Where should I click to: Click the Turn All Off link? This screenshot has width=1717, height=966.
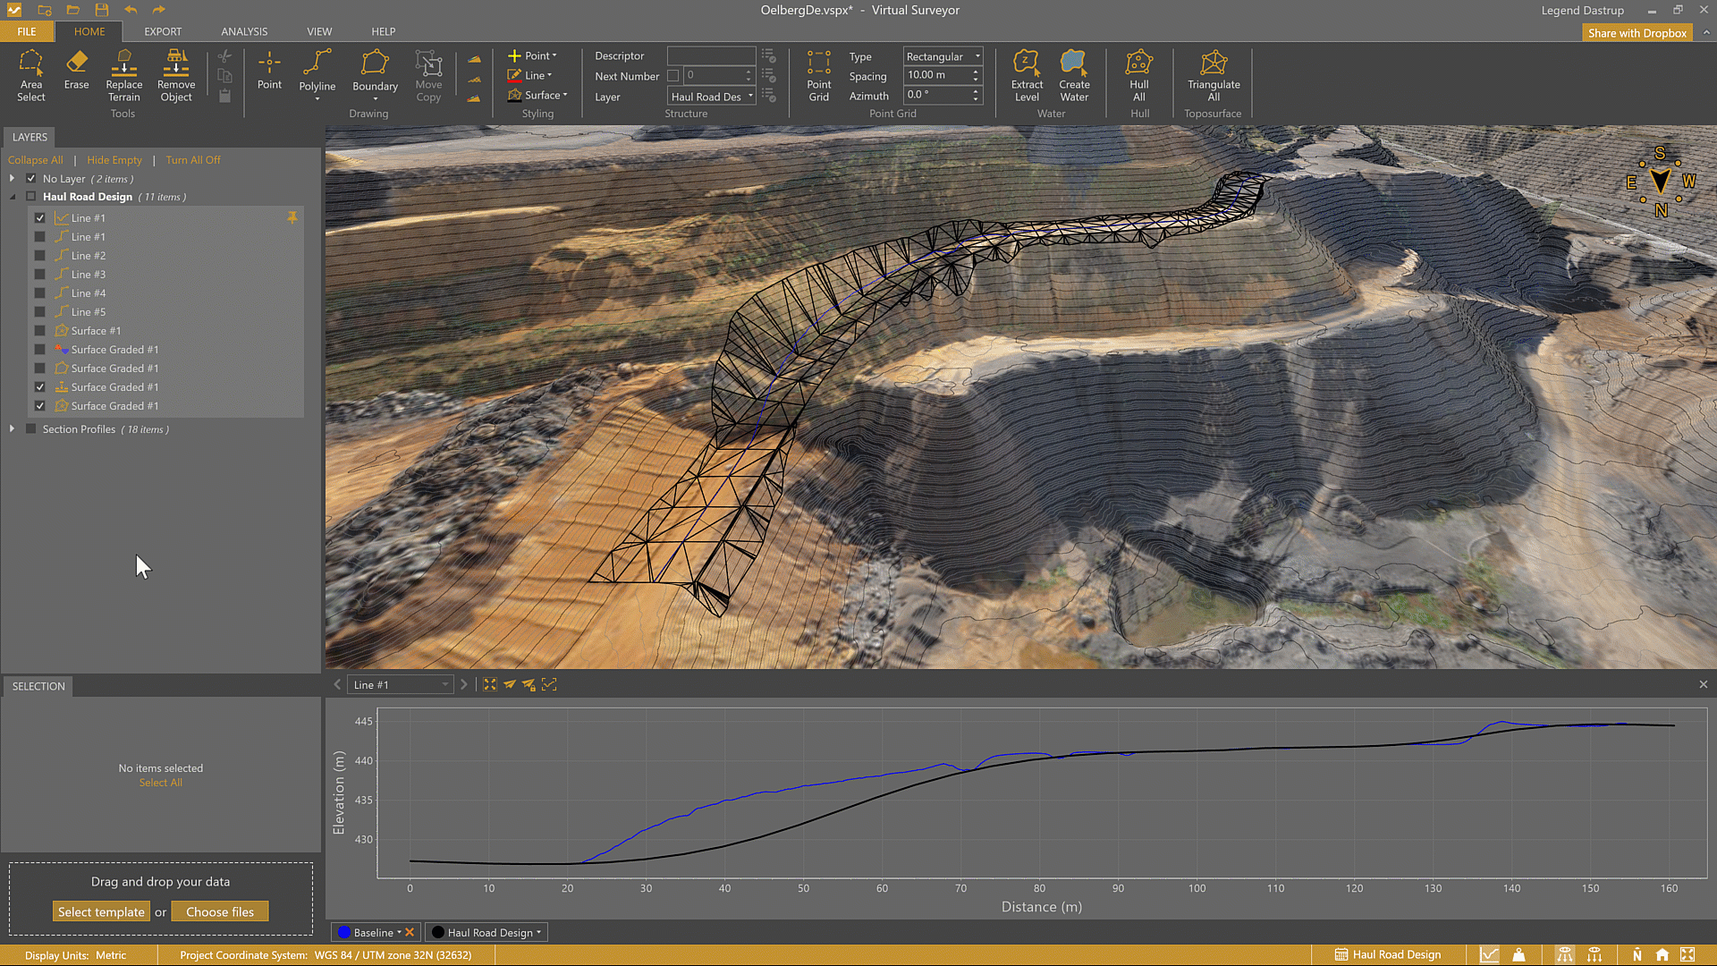point(192,160)
